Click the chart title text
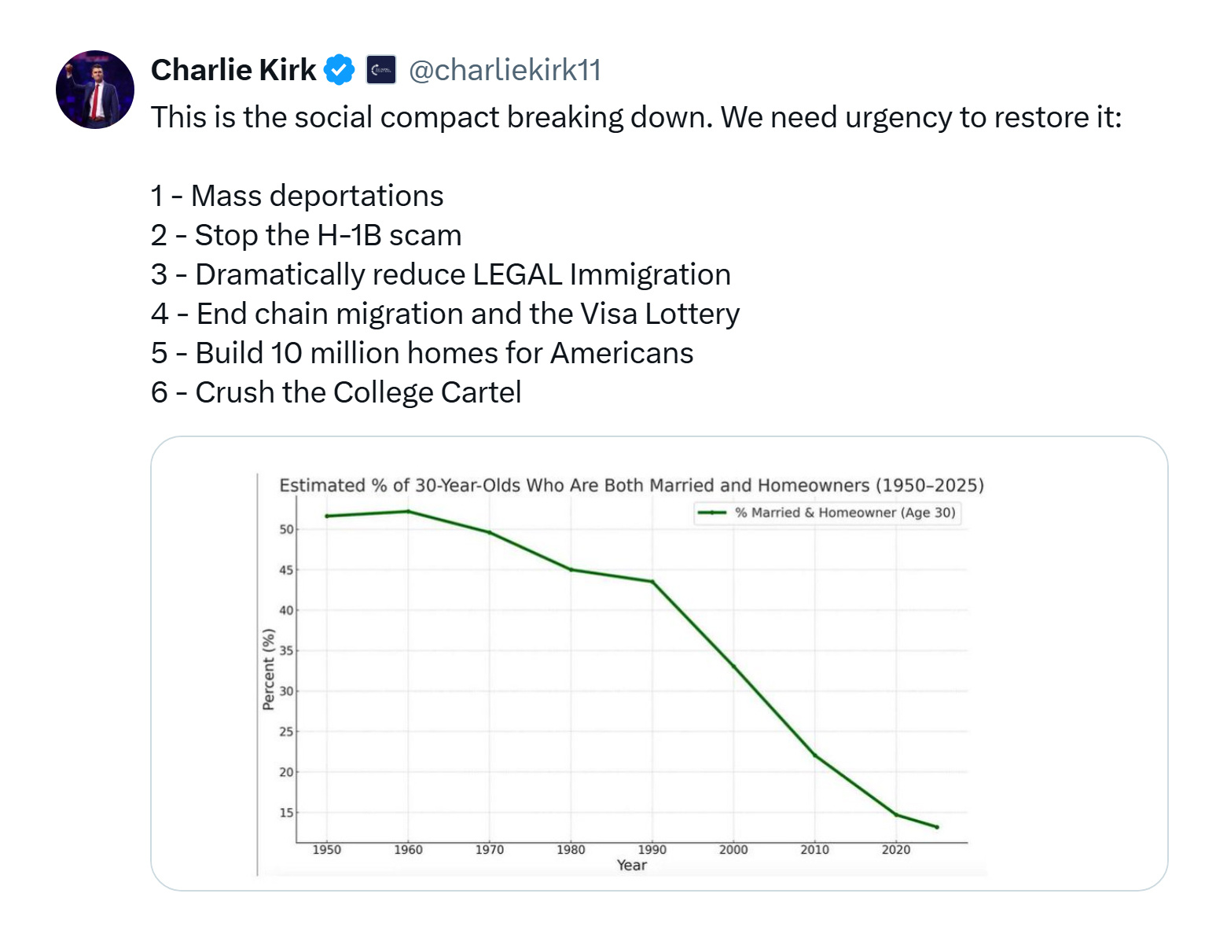 pyautogui.click(x=631, y=485)
